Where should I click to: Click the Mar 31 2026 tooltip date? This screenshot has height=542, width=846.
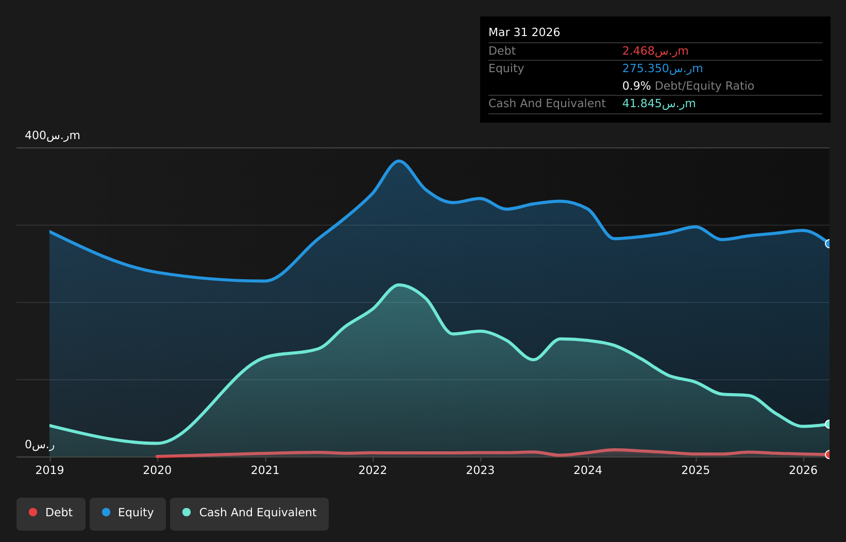tap(524, 32)
